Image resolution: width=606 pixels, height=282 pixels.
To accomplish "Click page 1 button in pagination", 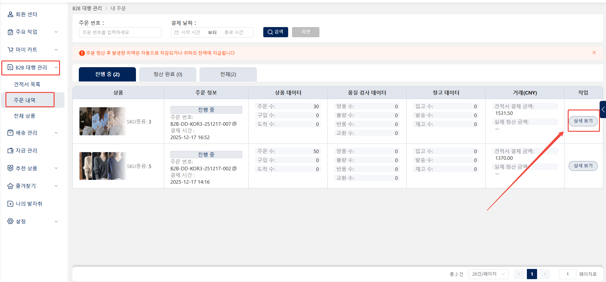I will (532, 274).
